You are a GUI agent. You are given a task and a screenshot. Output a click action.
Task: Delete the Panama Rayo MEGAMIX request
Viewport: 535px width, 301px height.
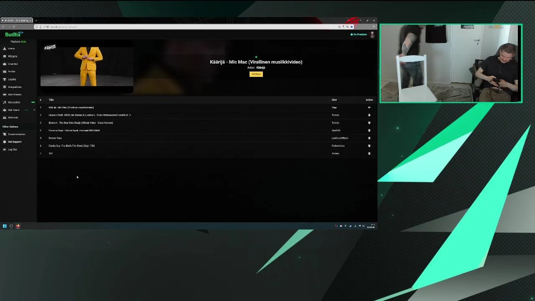tap(369, 130)
